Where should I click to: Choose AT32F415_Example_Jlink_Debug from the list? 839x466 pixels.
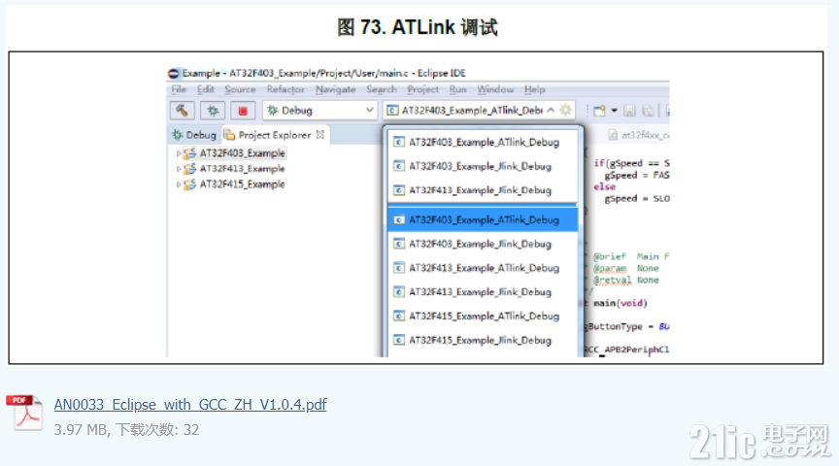pos(483,340)
